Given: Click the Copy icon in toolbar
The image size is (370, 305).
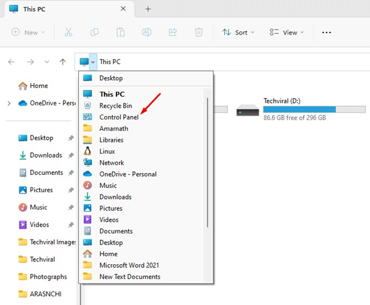Looking at the screenshot, I should 95,32.
